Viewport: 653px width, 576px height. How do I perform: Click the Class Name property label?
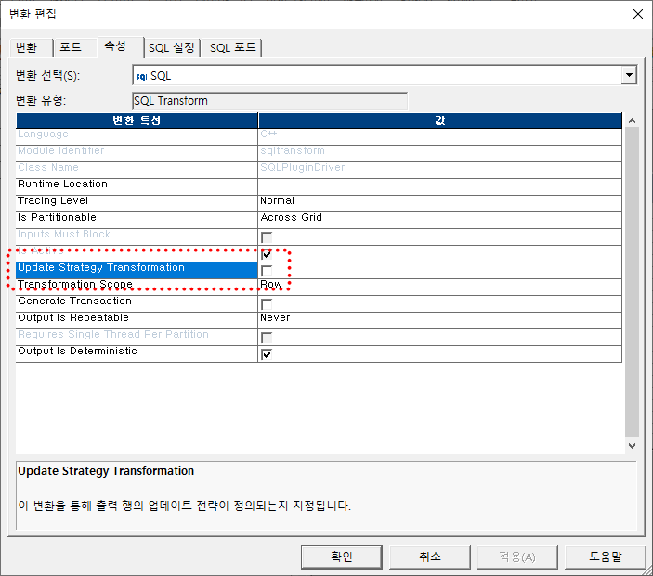tap(48, 167)
